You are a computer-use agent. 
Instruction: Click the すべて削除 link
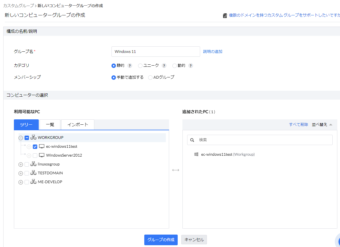point(298,125)
